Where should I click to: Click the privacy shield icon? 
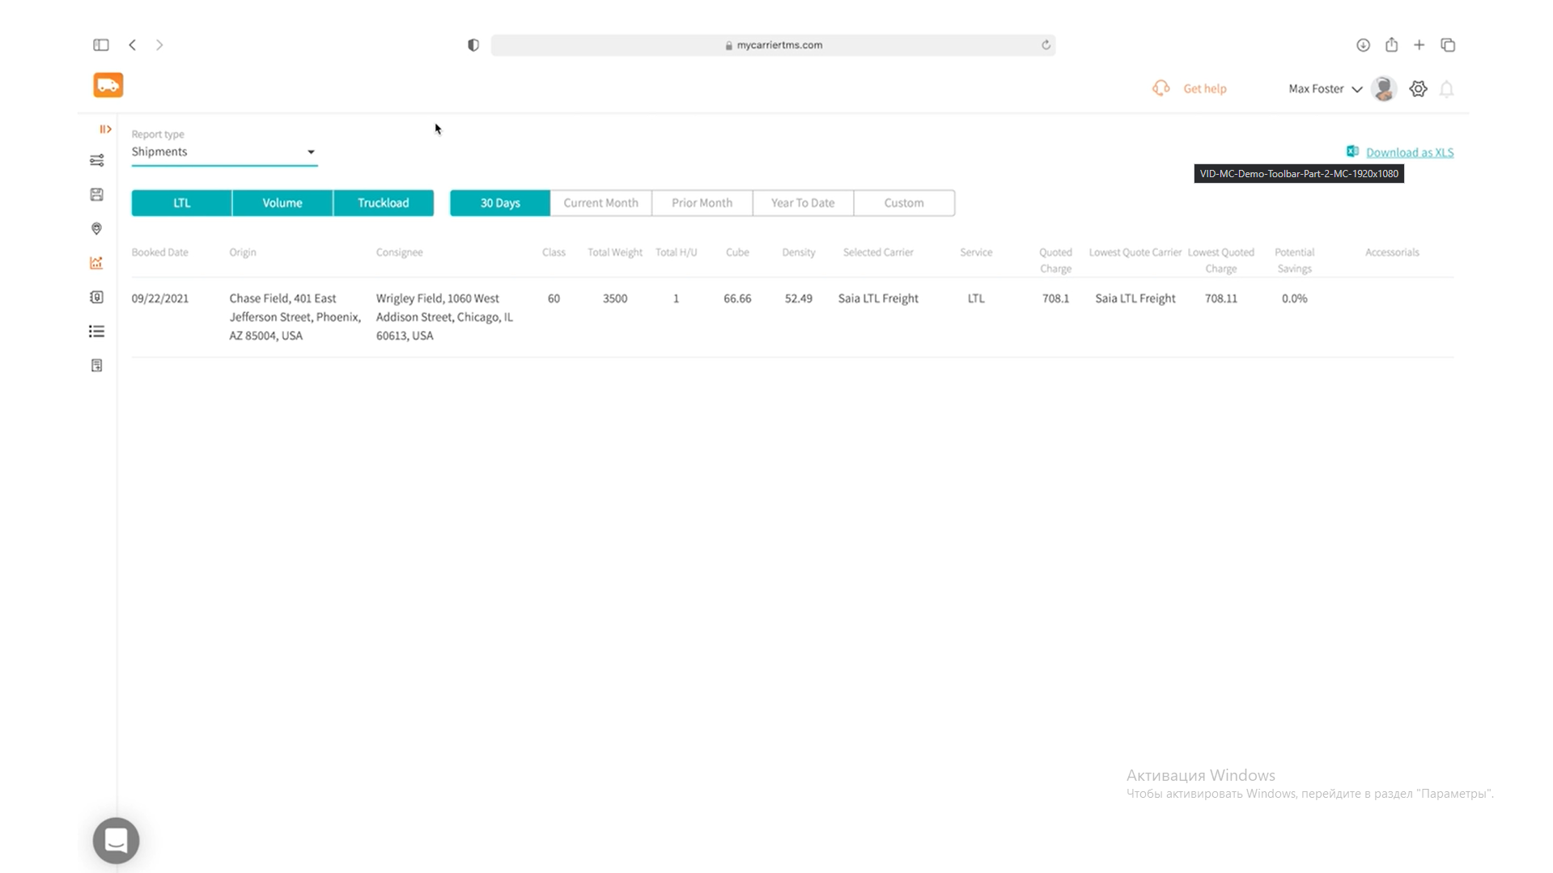[473, 44]
